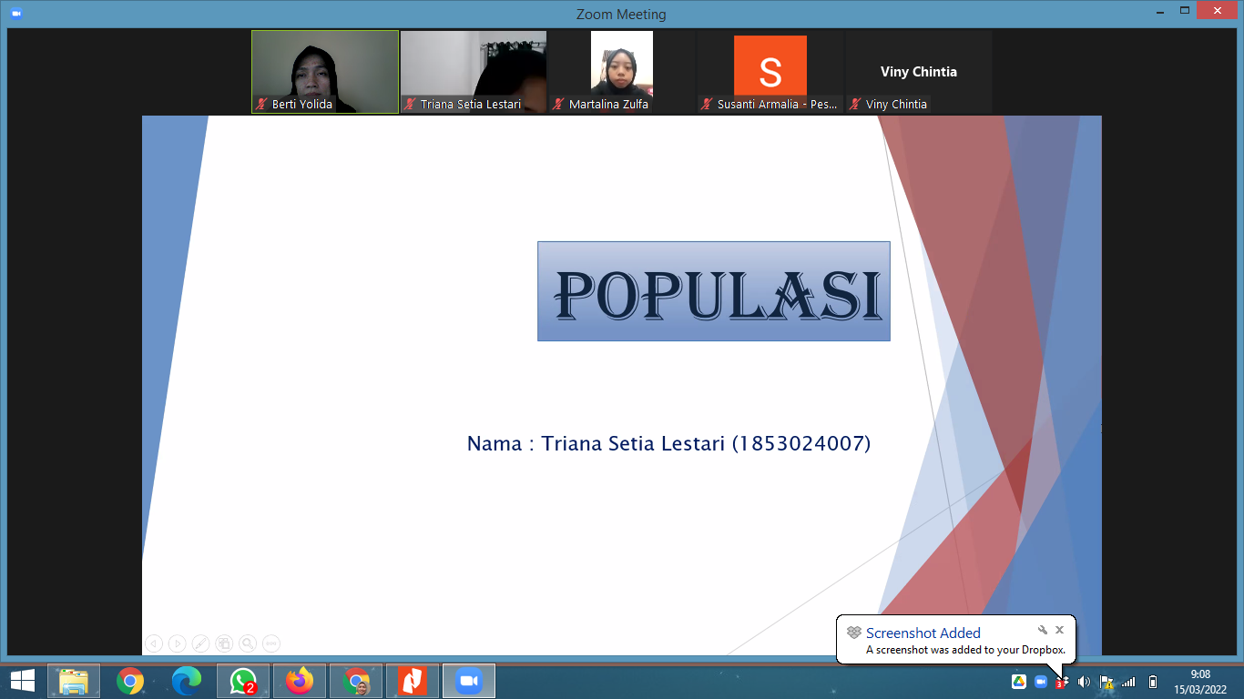Open WhatsApp from the taskbar
This screenshot has height=699, width=1244.
click(243, 681)
